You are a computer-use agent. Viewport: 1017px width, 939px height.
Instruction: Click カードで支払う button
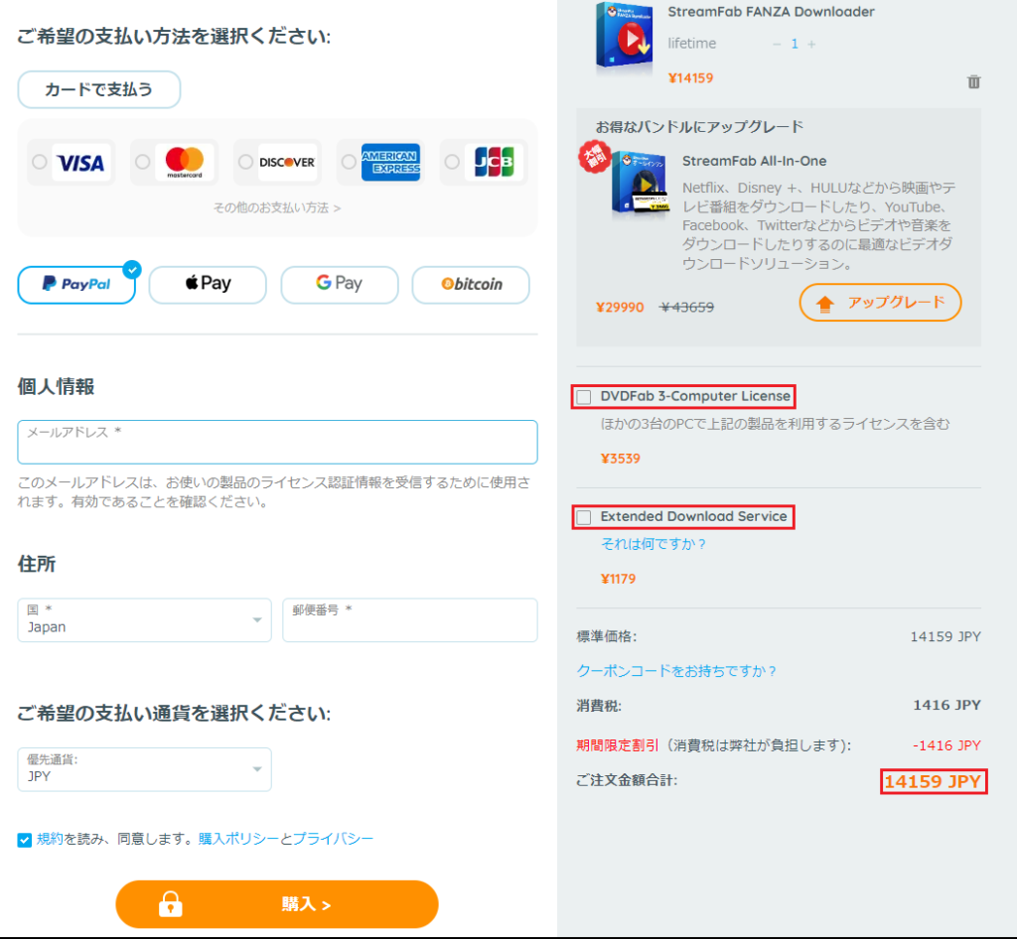tap(98, 89)
